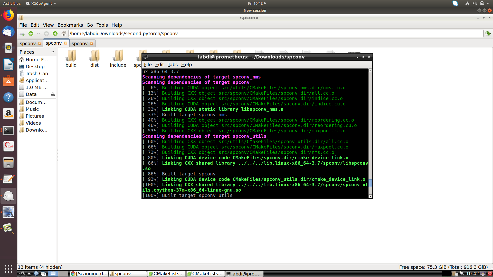Image resolution: width=493 pixels, height=277 pixels.
Task: Expand the back-button history chevron
Action: point(38,33)
